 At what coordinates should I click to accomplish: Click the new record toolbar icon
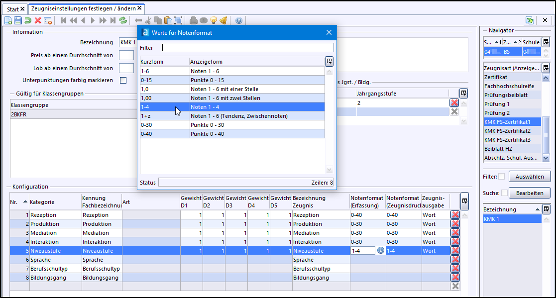pos(8,20)
